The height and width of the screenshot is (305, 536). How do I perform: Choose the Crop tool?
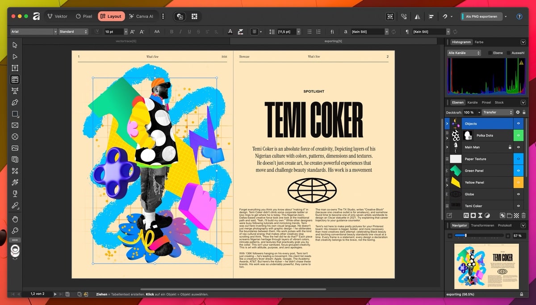[15, 171]
